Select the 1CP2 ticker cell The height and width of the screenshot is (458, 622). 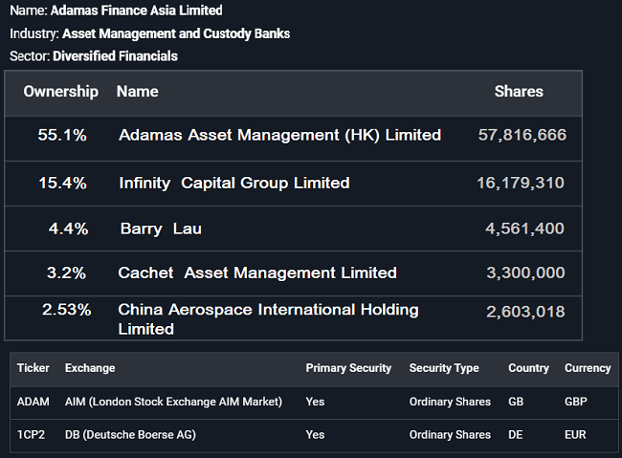(31, 435)
